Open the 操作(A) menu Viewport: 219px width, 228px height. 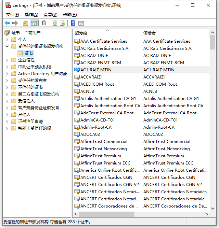click(x=31, y=15)
